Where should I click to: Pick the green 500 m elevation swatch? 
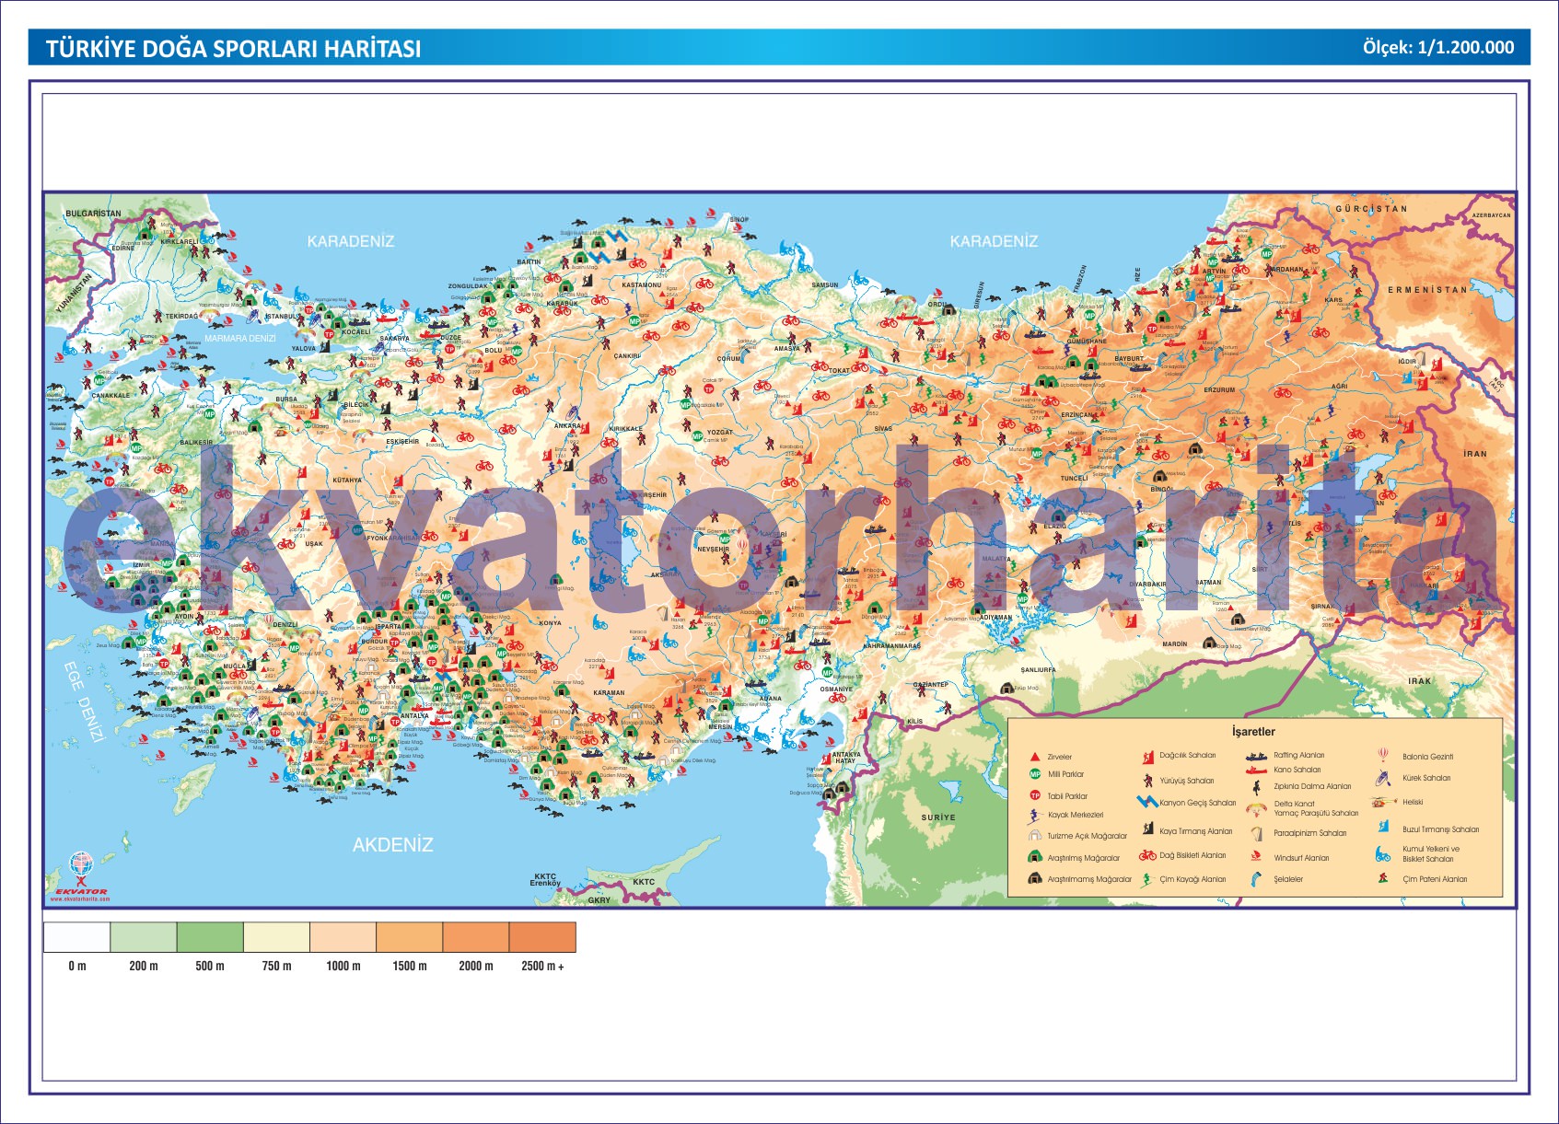click(x=210, y=937)
